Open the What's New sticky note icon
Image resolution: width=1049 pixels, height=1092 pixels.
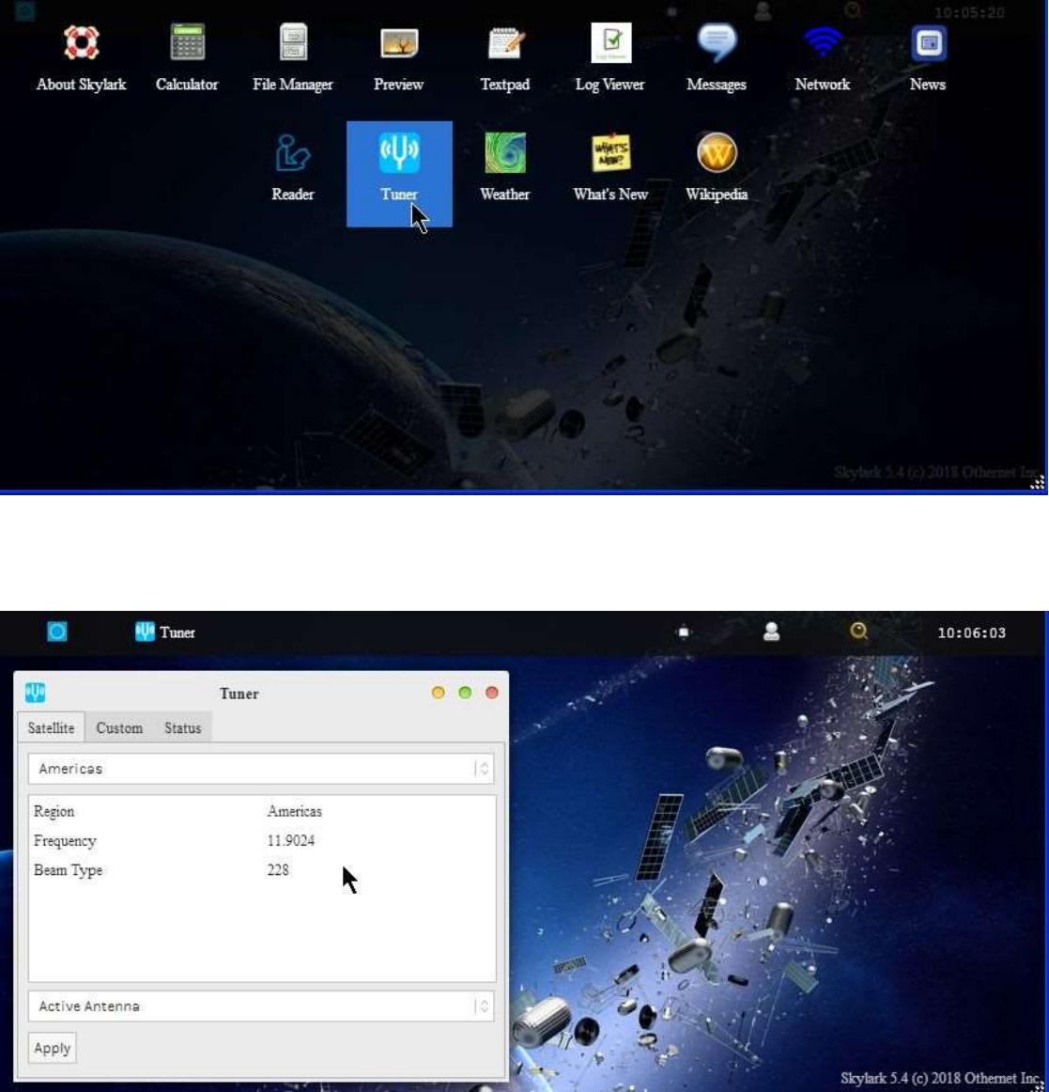coord(610,168)
